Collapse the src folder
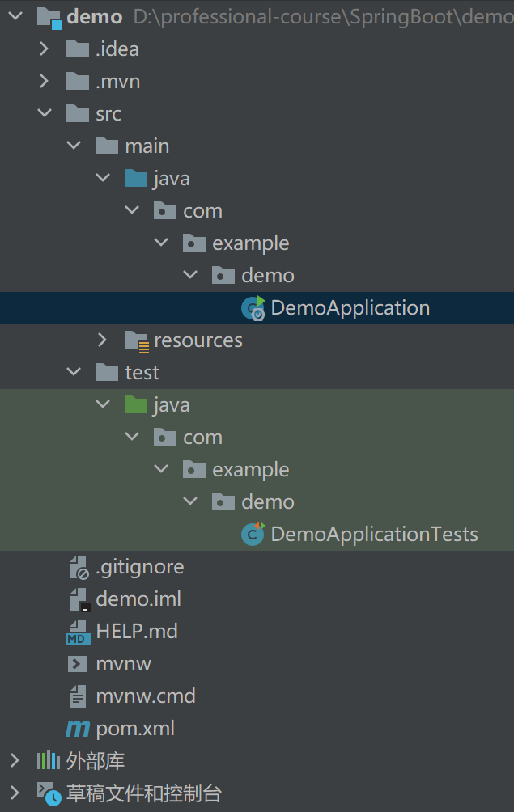 point(45,114)
